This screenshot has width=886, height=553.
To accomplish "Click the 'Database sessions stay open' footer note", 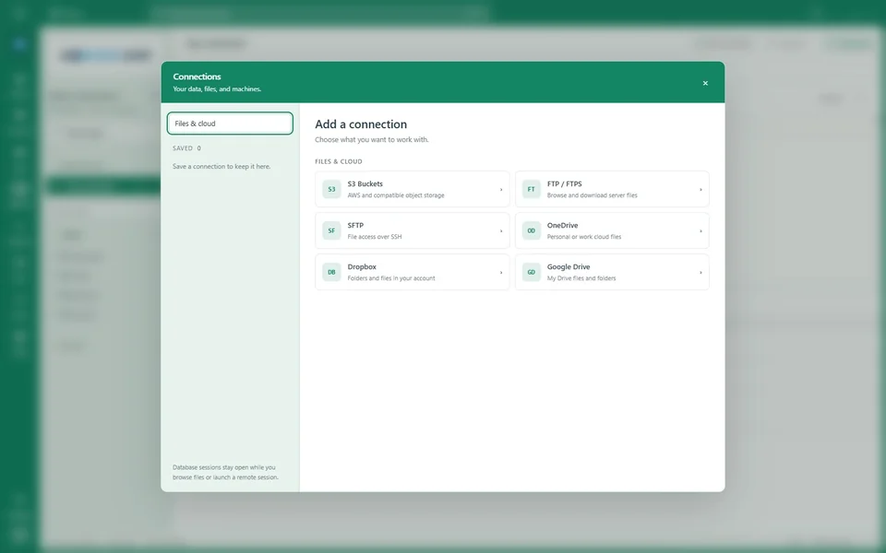I will click(x=225, y=472).
